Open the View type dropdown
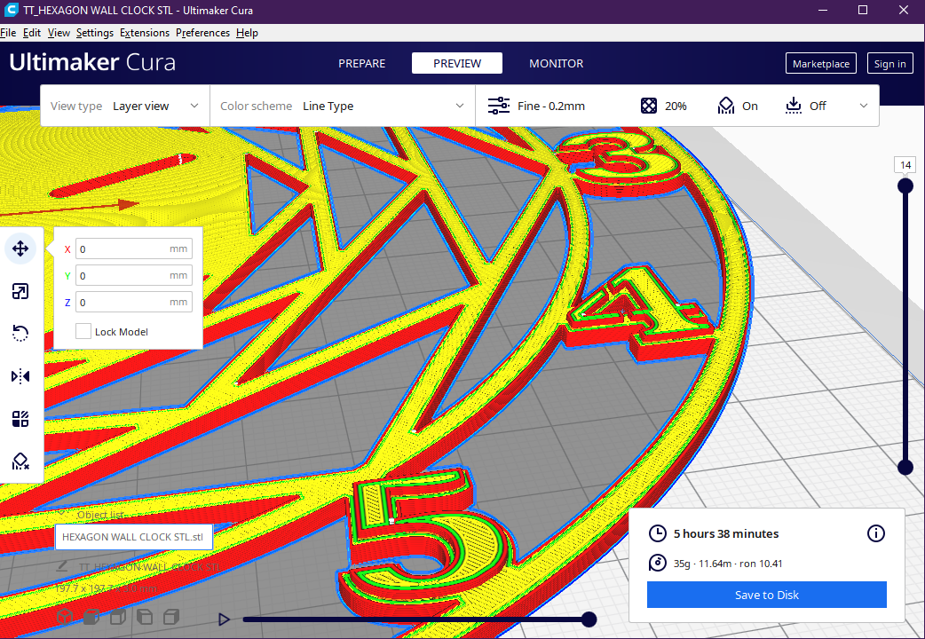Viewport: 925px width, 639px height. (125, 106)
